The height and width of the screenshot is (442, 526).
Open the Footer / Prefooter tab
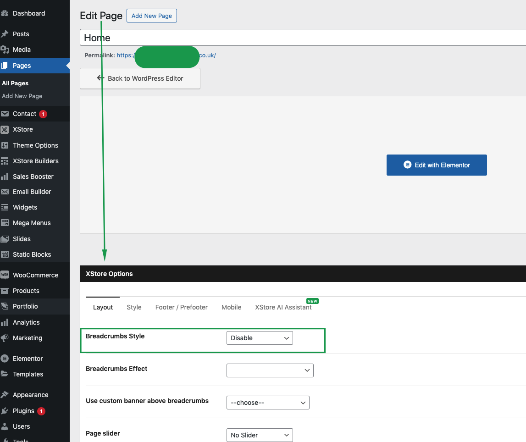click(182, 307)
